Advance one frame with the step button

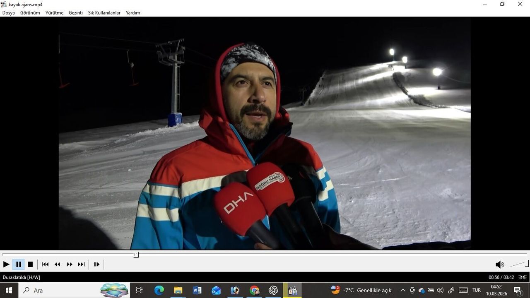click(97, 264)
